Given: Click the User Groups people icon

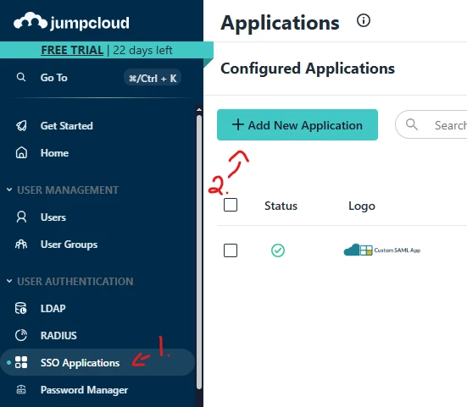Looking at the screenshot, I should click(x=21, y=245).
